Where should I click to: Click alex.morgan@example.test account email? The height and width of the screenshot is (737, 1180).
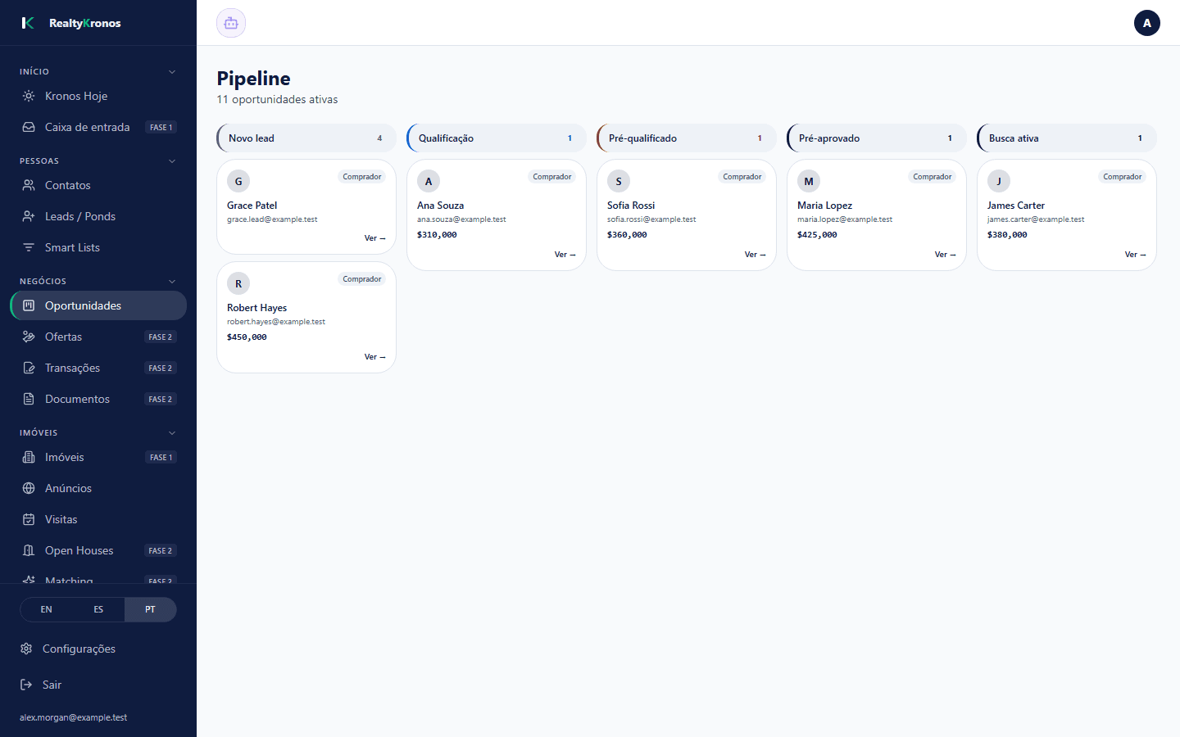(74, 717)
